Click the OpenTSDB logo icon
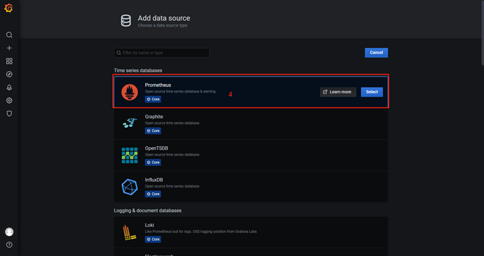Screen dimensions: 484x256 [x=129, y=155]
